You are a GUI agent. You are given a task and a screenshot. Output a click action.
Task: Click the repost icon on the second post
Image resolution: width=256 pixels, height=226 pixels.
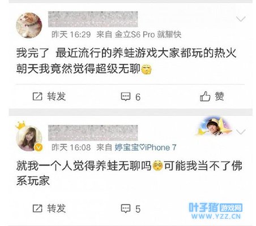pos(37,208)
